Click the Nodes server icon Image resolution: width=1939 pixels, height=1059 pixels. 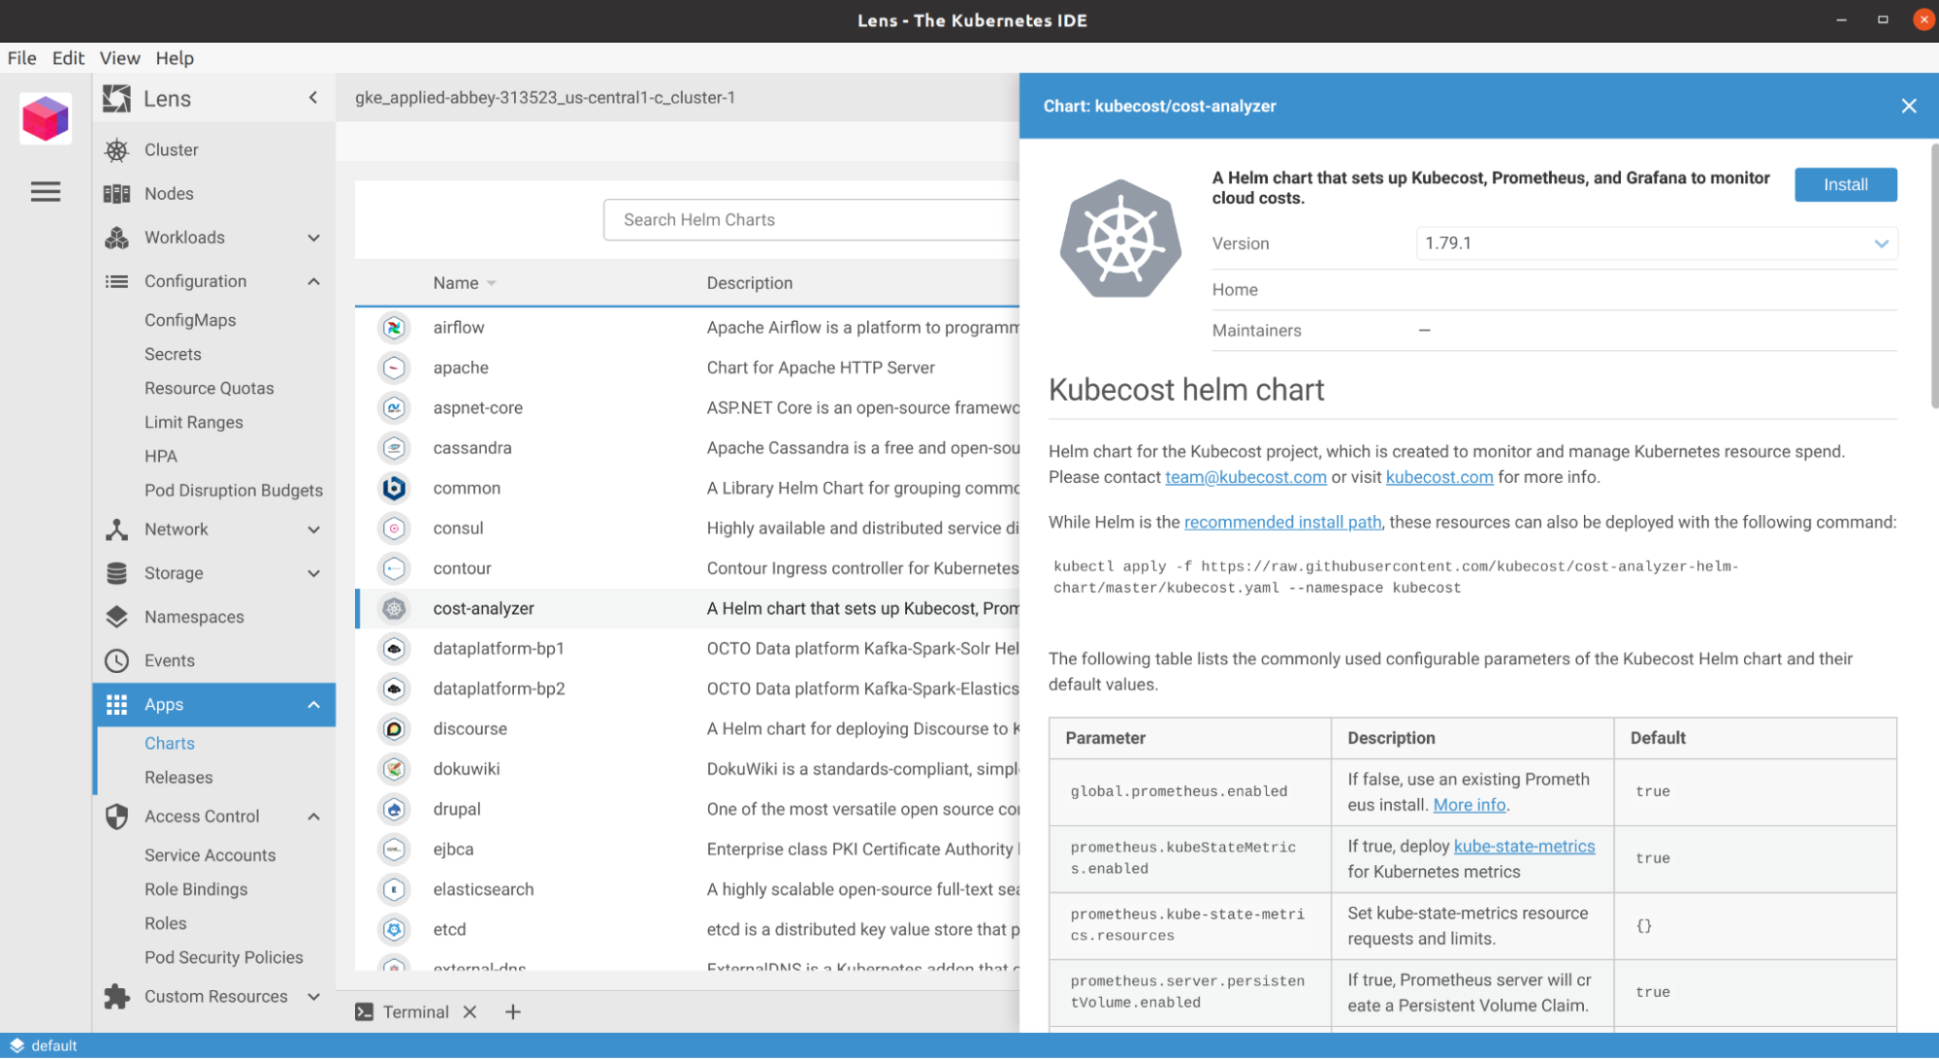pos(116,194)
